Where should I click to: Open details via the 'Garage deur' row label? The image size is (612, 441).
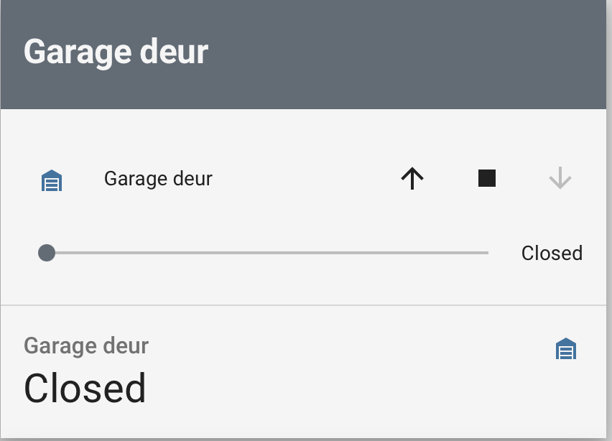158,179
